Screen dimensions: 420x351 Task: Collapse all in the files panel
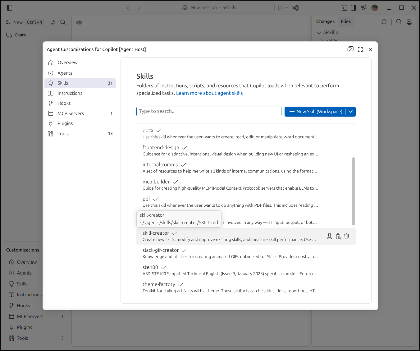click(409, 22)
